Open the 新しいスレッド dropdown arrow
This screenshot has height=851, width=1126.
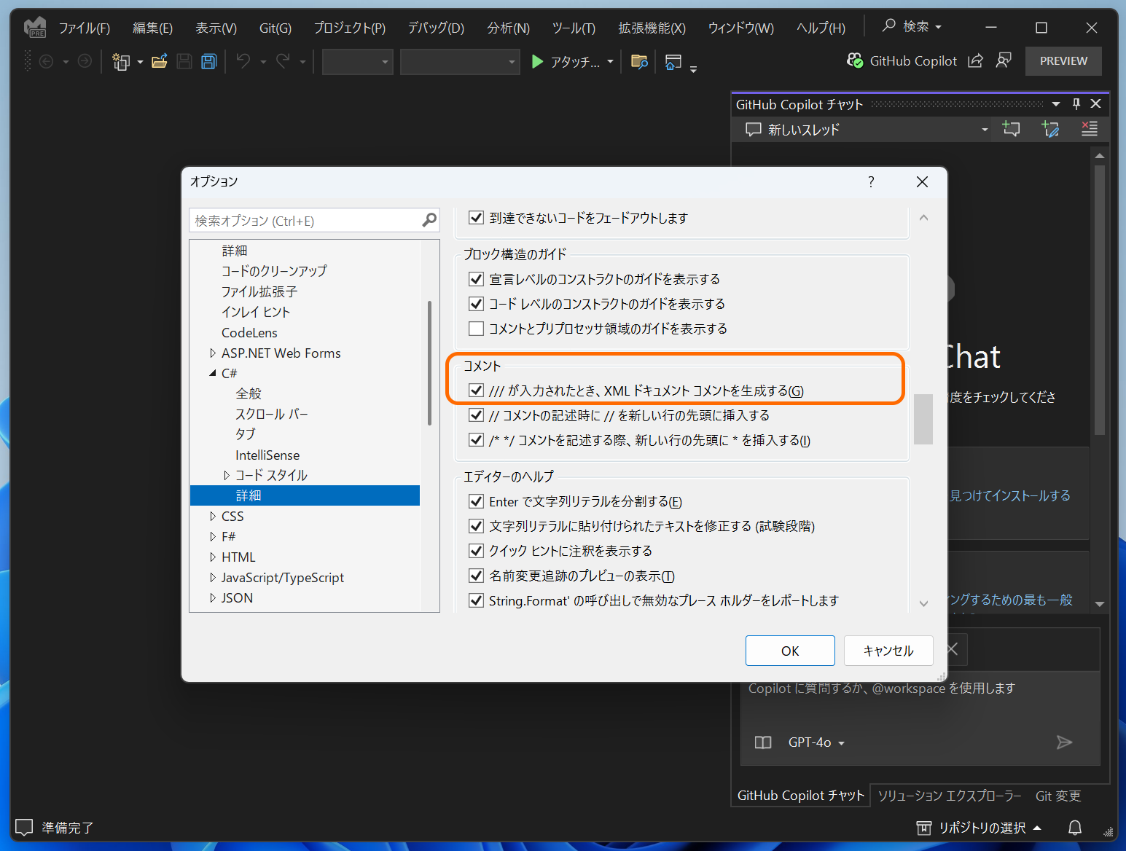pyautogui.click(x=984, y=129)
